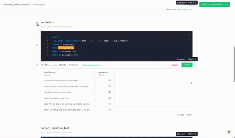The width and height of the screenshot is (235, 138).
Task: Open the subfolders node drag handle menu
Action: (x=37, y=23)
